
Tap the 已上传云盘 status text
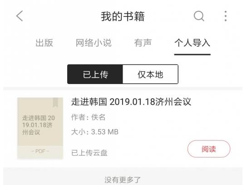click(x=89, y=153)
